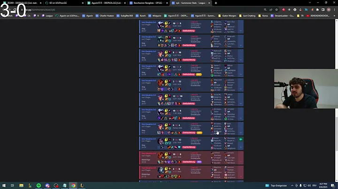Bookmark this page with the star icon
338x189 pixels.
[277, 10]
